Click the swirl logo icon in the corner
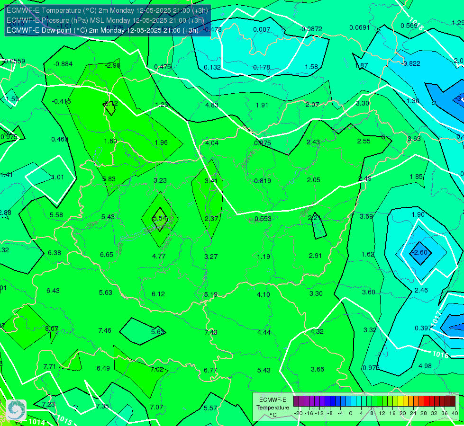 (x=16, y=410)
